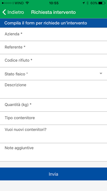Select the Stato fisico field

(x=53, y=74)
